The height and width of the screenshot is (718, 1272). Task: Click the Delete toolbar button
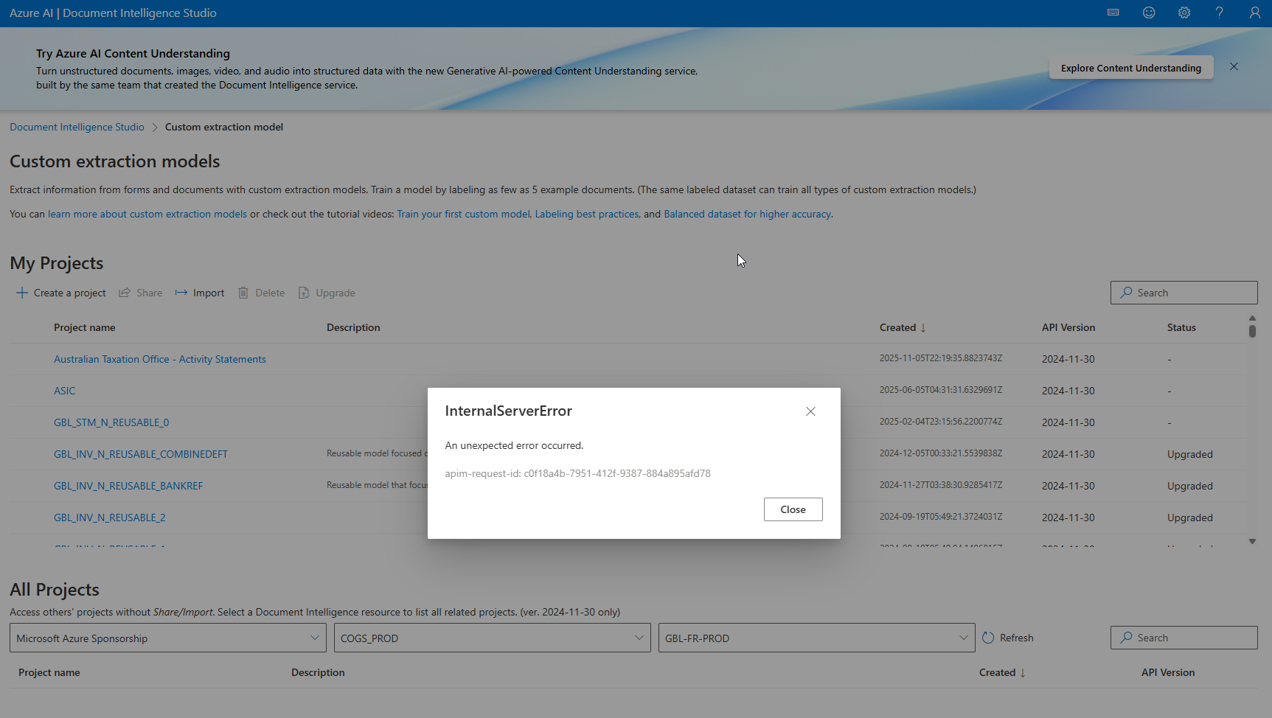pos(261,293)
